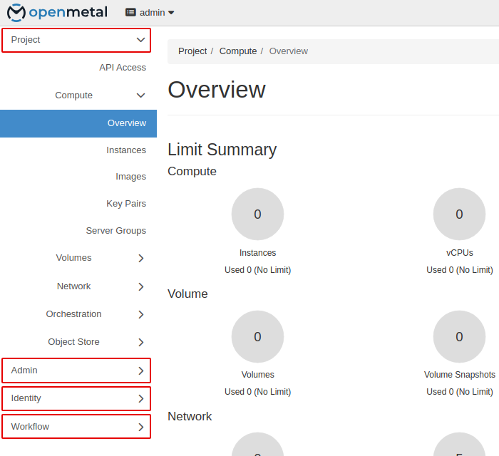Open Instances in the sidebar
This screenshot has height=456, width=499.
click(126, 150)
